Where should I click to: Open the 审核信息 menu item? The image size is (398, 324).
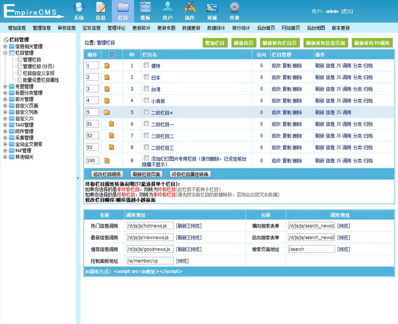[x=67, y=28]
